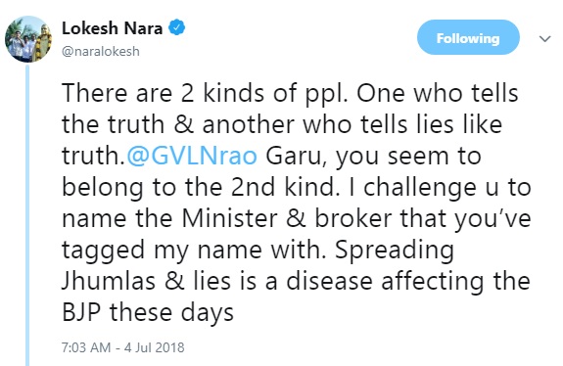Click 'disease affecting the' phrase
Screen dimensions: 563x366
click(x=408, y=281)
